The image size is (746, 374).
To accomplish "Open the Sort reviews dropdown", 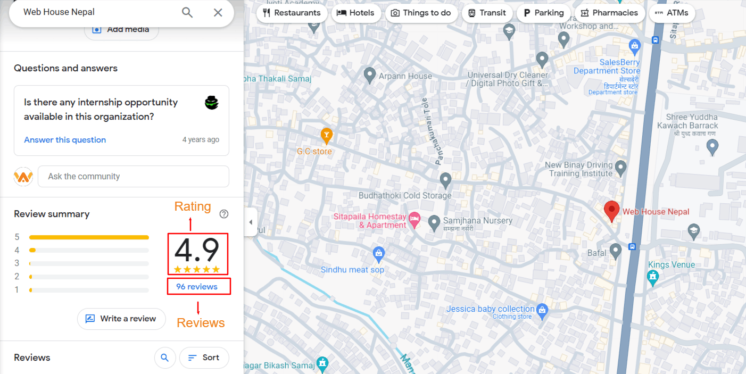I will 204,358.
